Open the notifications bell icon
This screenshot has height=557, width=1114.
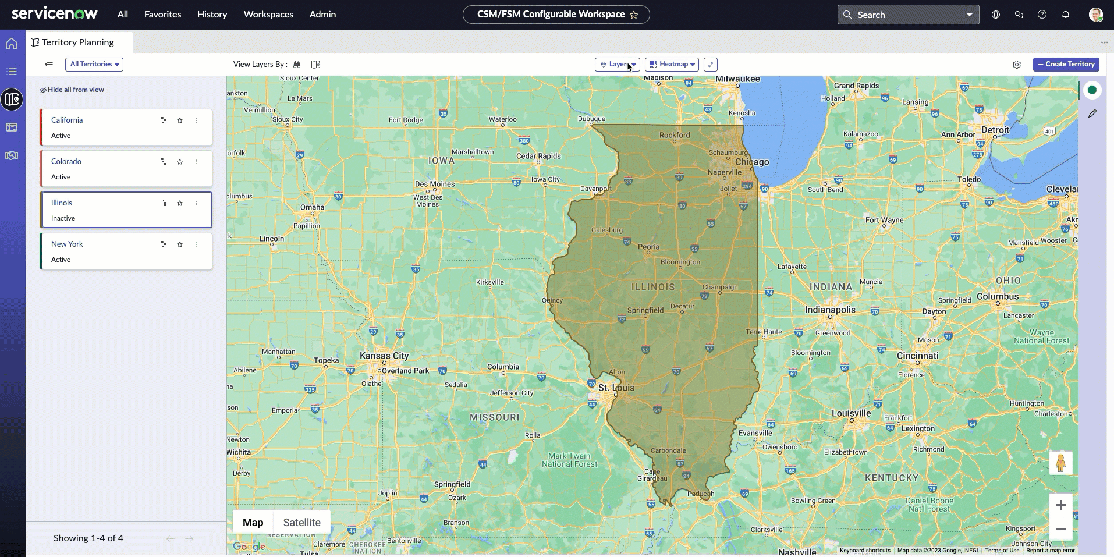(x=1066, y=15)
